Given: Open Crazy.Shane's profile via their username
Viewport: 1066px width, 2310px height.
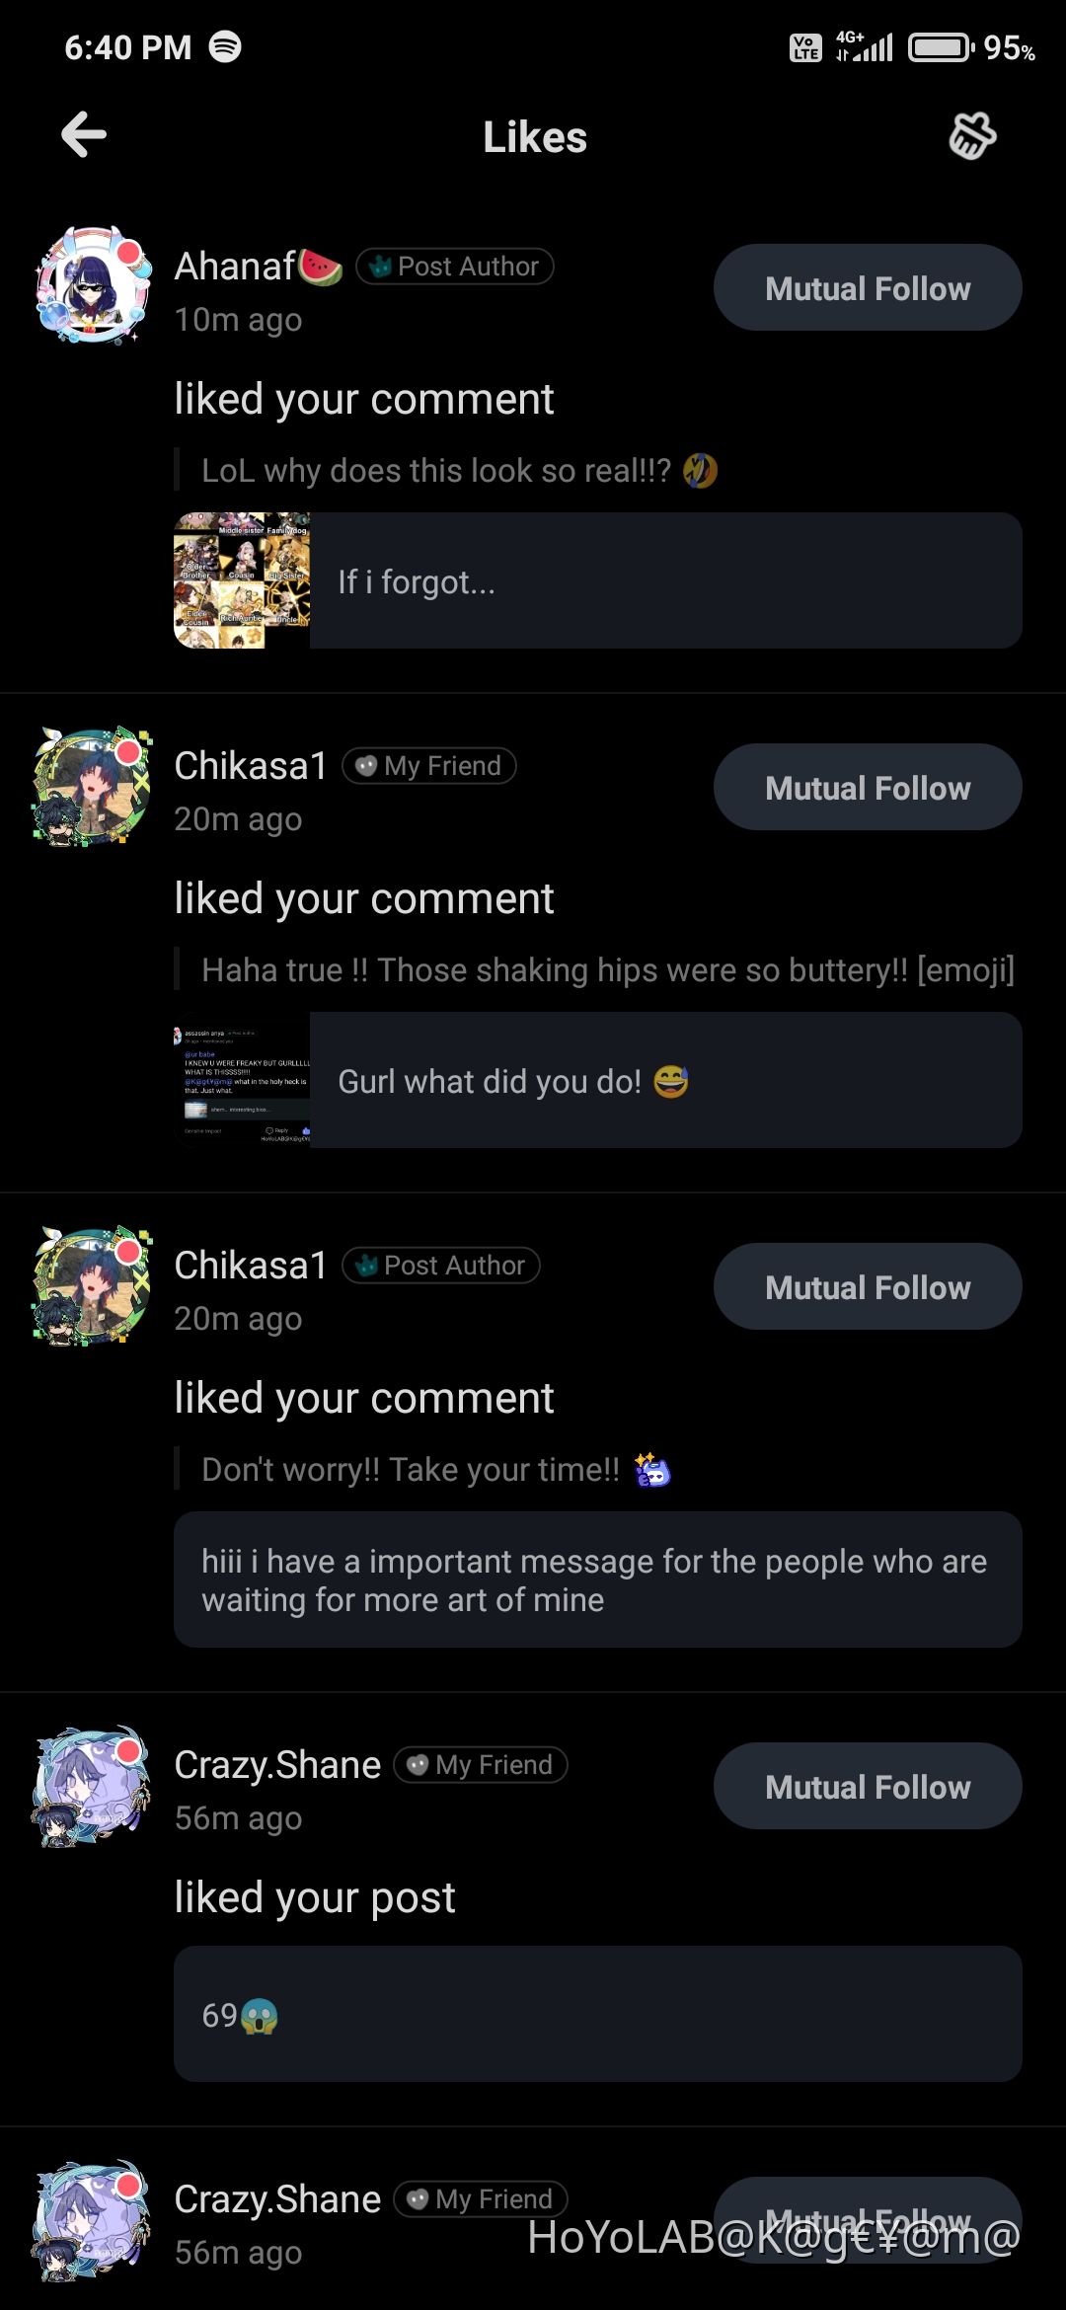Looking at the screenshot, I should pyautogui.click(x=276, y=1764).
